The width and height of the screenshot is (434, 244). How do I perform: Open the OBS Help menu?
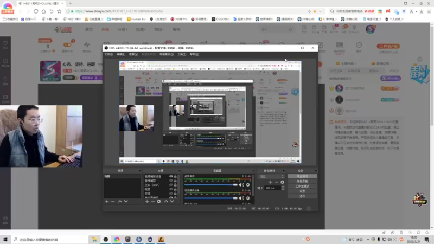[194, 54]
